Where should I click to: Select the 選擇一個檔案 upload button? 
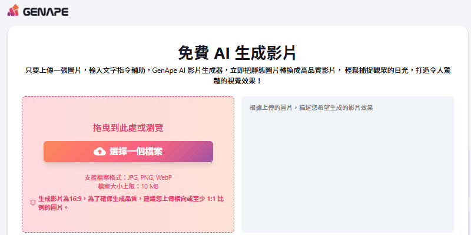pyautogui.click(x=128, y=152)
